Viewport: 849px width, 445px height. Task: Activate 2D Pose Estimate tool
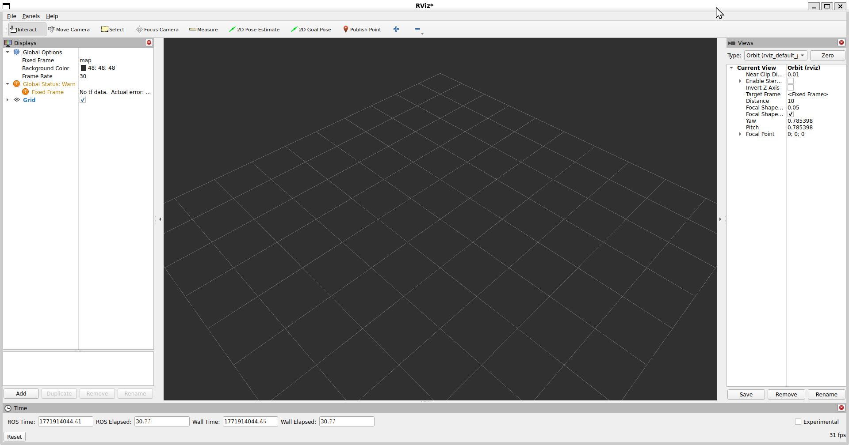click(254, 30)
